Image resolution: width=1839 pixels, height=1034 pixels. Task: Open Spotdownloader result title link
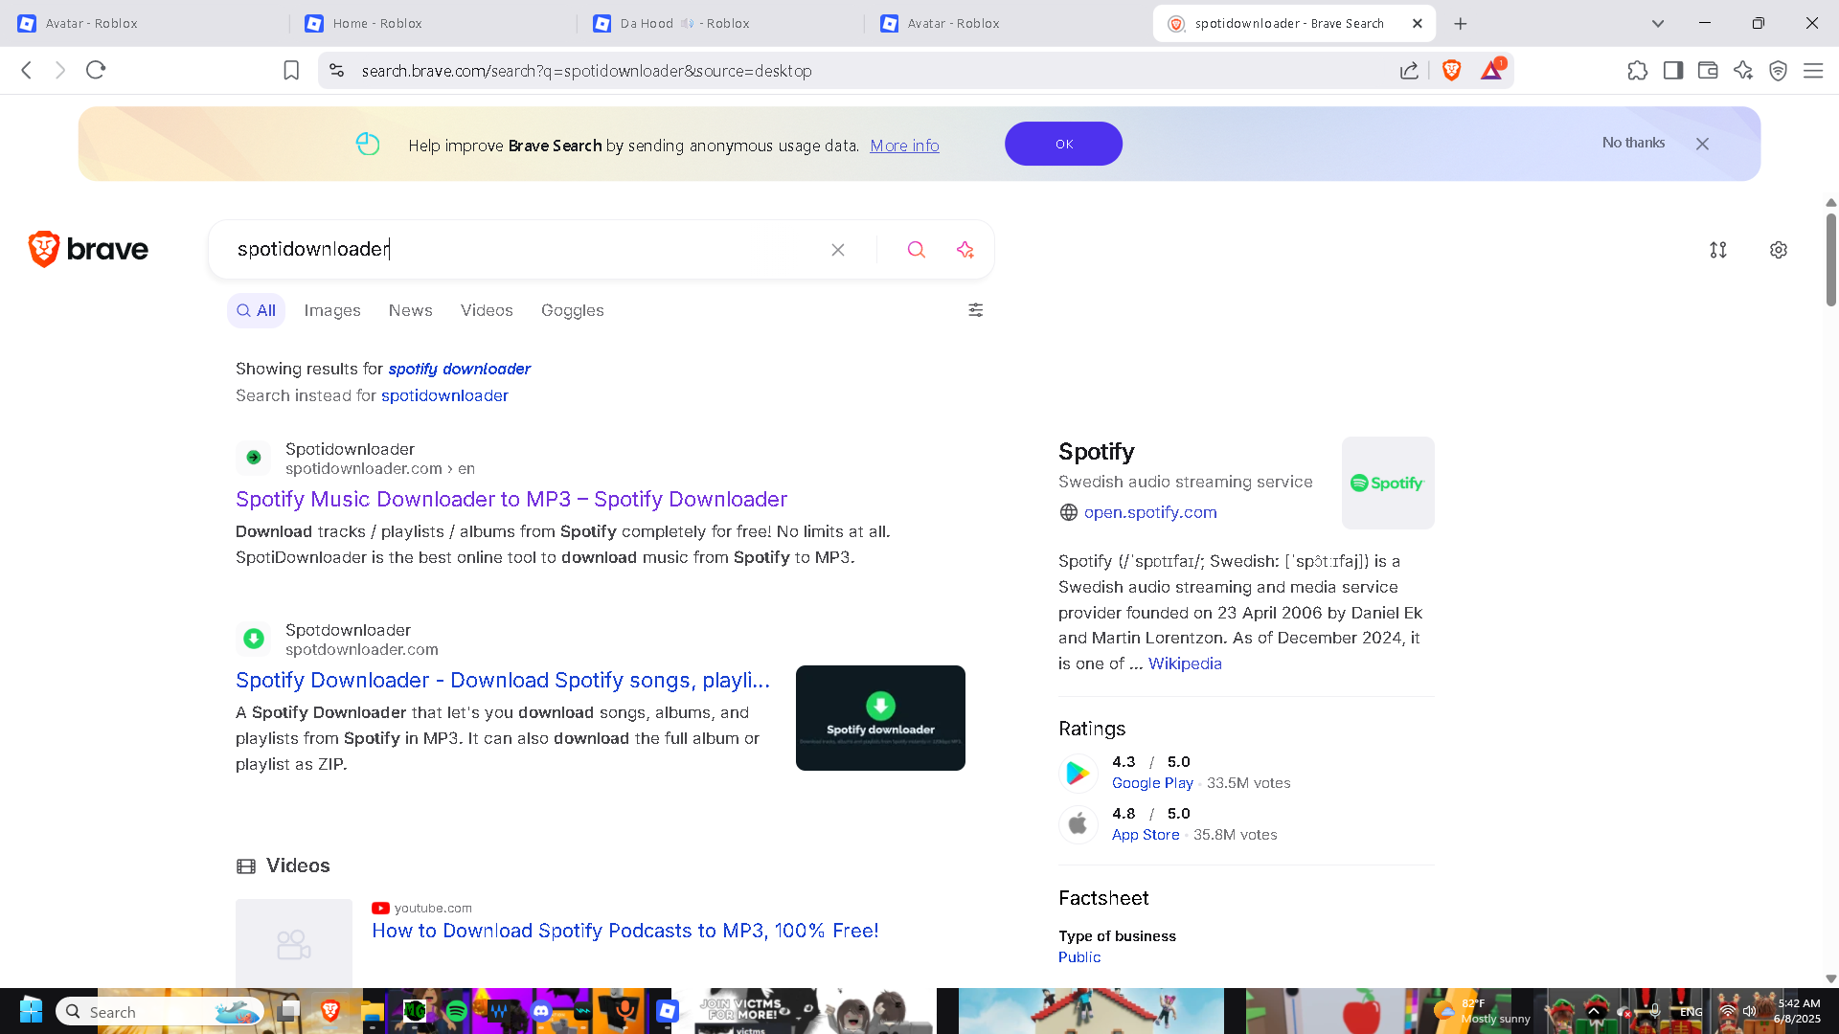pos(503,680)
